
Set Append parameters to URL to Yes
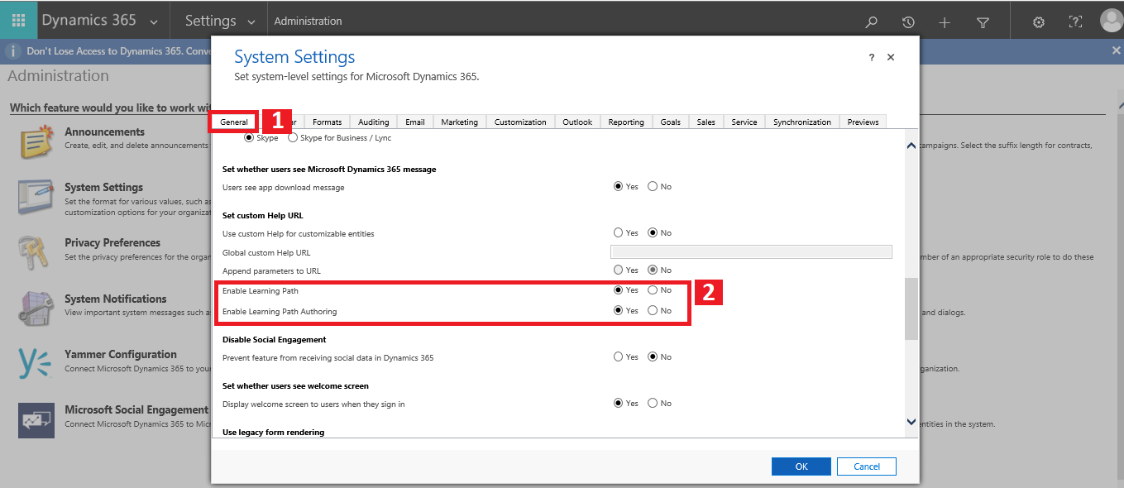point(618,270)
